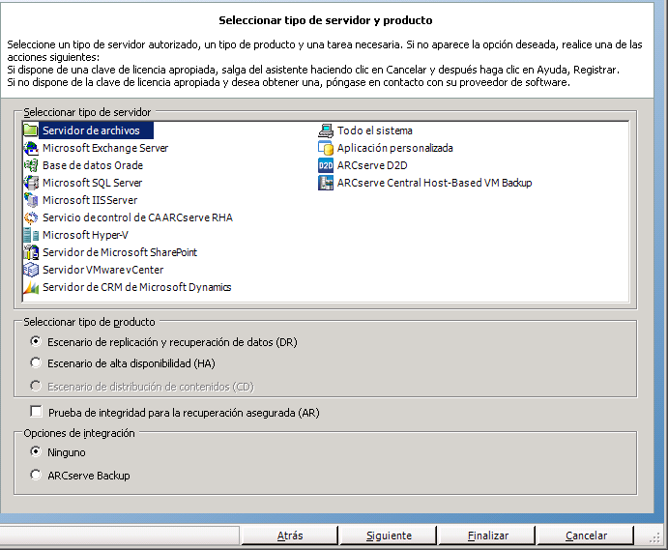Select Microsoft SQL Server entry
This screenshot has width=668, height=550.
(92, 183)
